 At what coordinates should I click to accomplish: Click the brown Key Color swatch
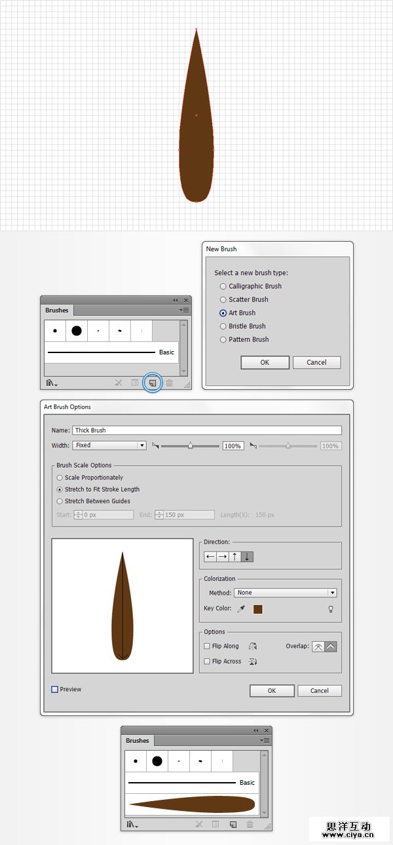pos(258,609)
